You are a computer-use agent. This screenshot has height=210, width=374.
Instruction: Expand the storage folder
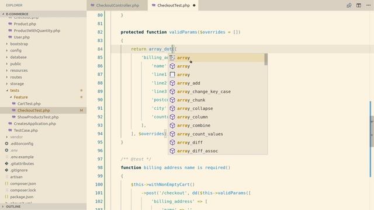17,84
